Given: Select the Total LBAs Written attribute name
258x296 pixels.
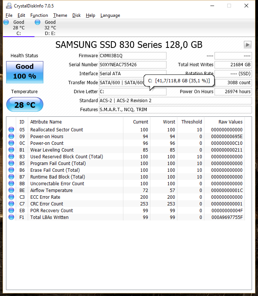Looking at the screenshot, I should point(49,217).
